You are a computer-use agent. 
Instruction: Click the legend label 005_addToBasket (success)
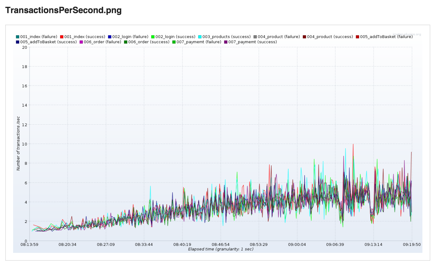tap(48, 42)
